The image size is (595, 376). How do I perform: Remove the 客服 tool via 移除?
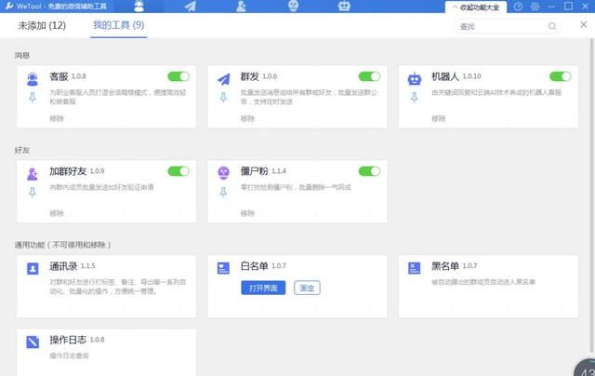point(57,118)
